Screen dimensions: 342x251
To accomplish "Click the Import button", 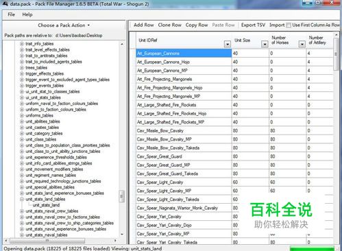I will point(277,25).
